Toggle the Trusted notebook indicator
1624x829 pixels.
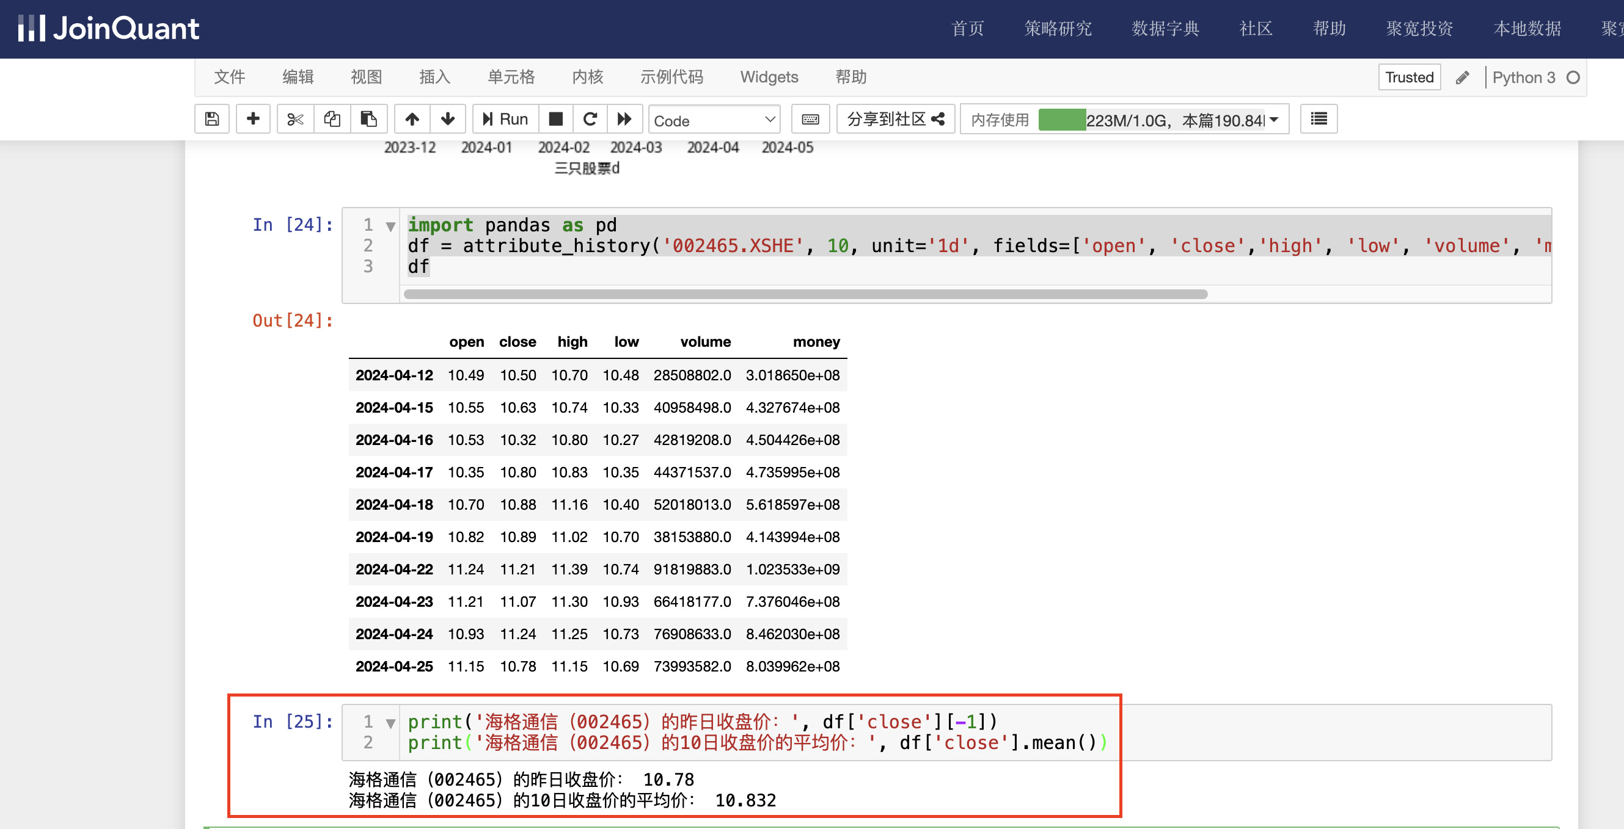1408,77
